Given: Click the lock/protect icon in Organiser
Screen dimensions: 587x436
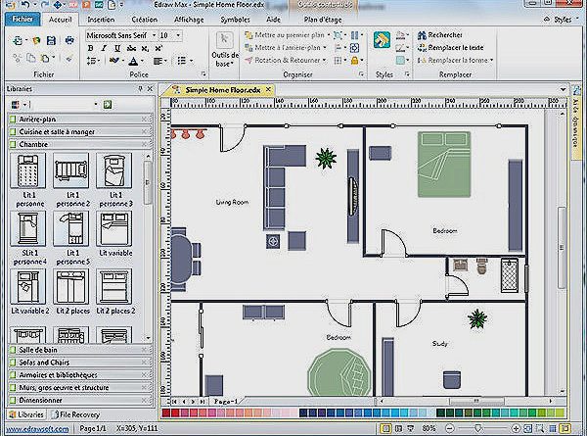Looking at the screenshot, I should coord(354,61).
